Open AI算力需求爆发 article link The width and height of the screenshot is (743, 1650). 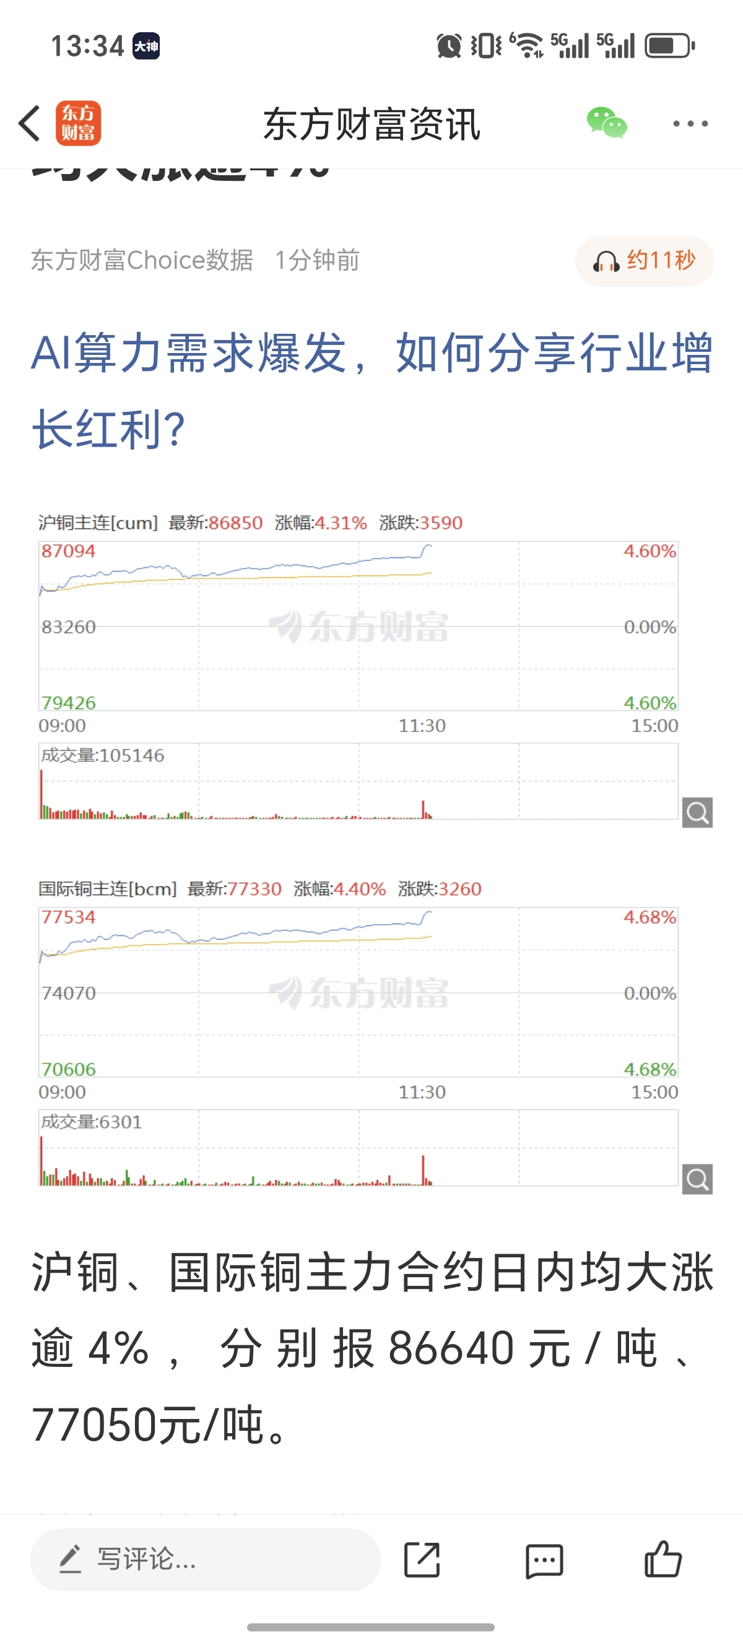point(371,390)
